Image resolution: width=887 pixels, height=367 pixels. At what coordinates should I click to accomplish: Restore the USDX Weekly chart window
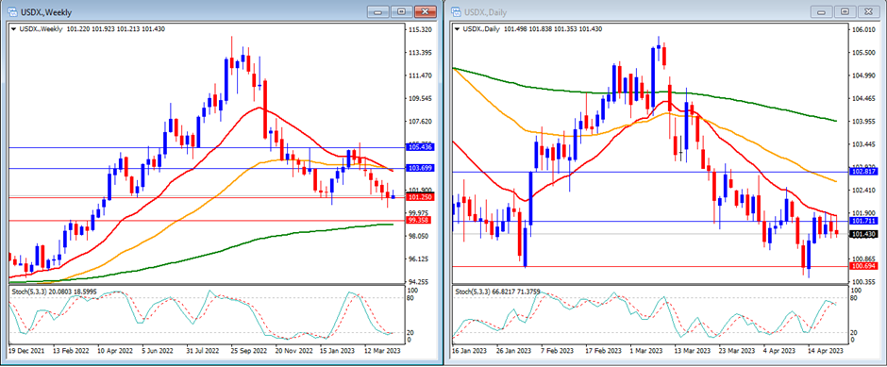coord(401,12)
